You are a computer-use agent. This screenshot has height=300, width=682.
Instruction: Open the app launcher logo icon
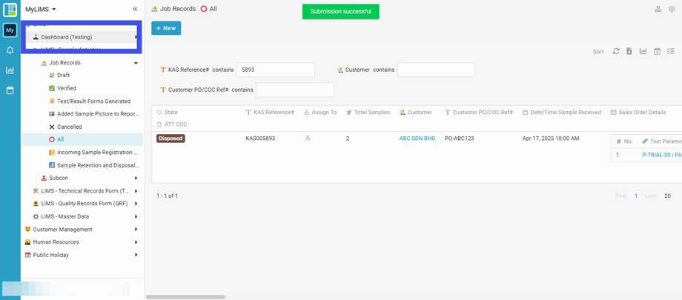[10, 10]
